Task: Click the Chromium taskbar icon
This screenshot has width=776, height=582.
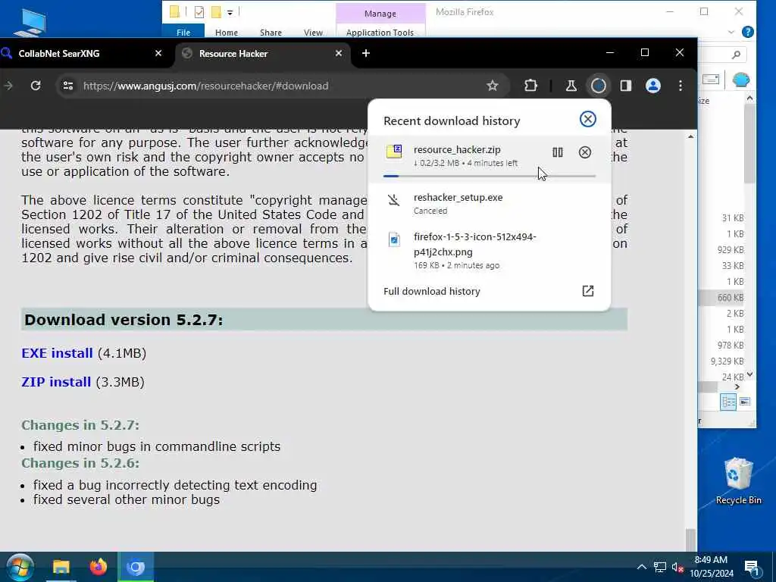Action: (135, 567)
